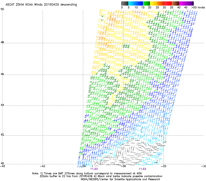Screen dimensions: 206x181
Task: Click the plot title 'ASCAT 25KM NOAA Winds 20160429 descending'
Action: point(41,4)
